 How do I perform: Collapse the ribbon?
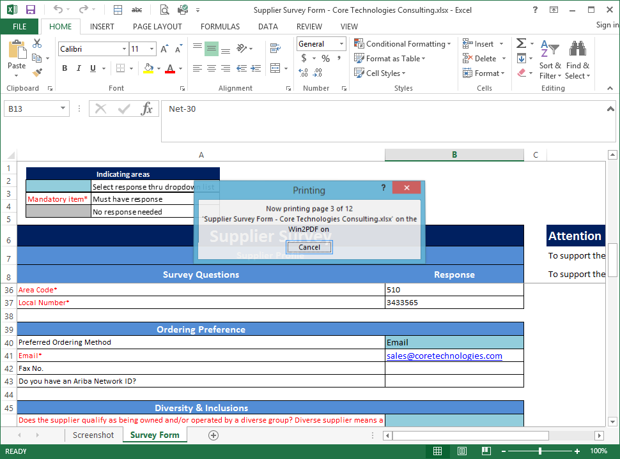tap(610, 88)
